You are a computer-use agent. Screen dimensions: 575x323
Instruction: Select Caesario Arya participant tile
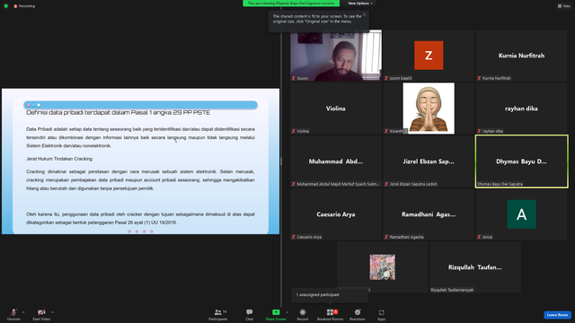click(x=336, y=214)
